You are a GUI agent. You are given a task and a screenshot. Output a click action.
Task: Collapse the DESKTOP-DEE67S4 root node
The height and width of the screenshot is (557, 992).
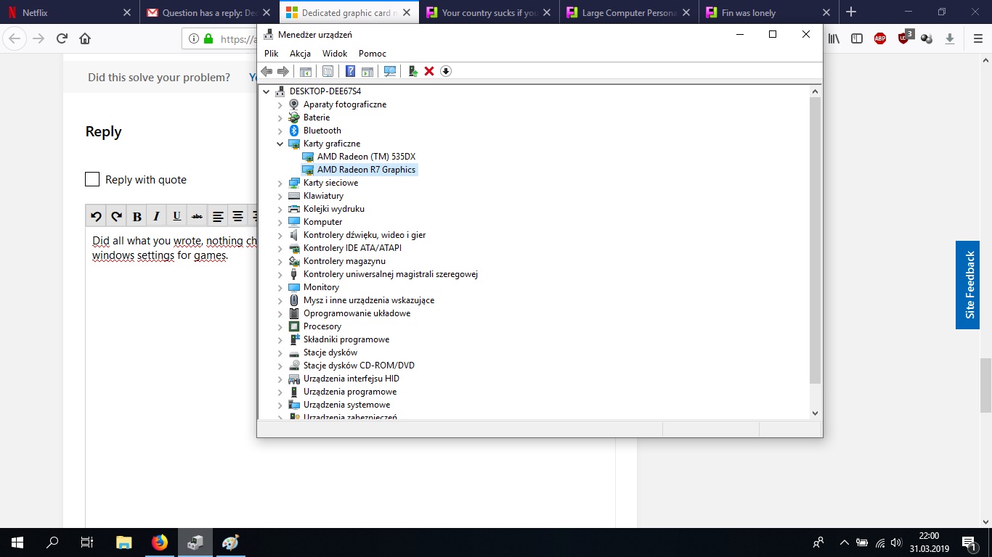point(267,91)
